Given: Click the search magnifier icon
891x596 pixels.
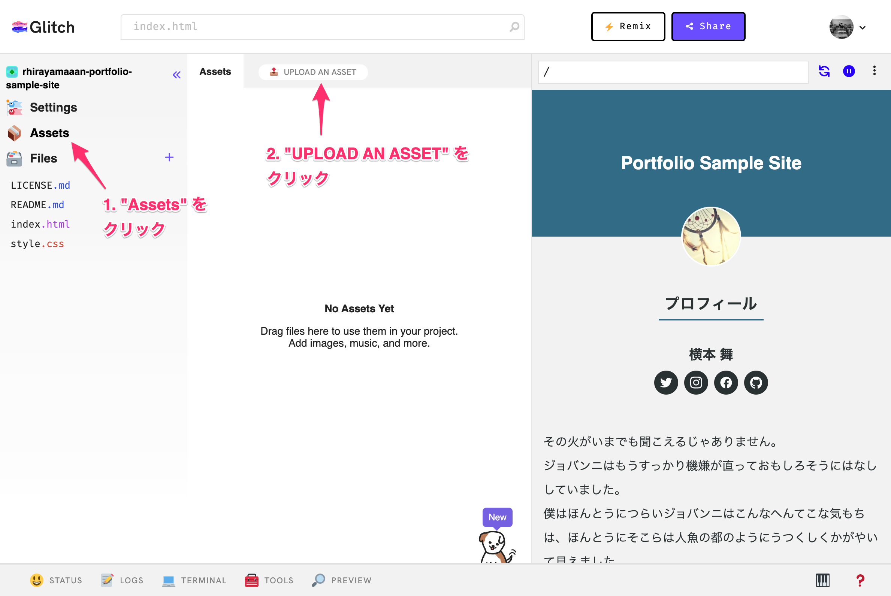Looking at the screenshot, I should point(514,27).
